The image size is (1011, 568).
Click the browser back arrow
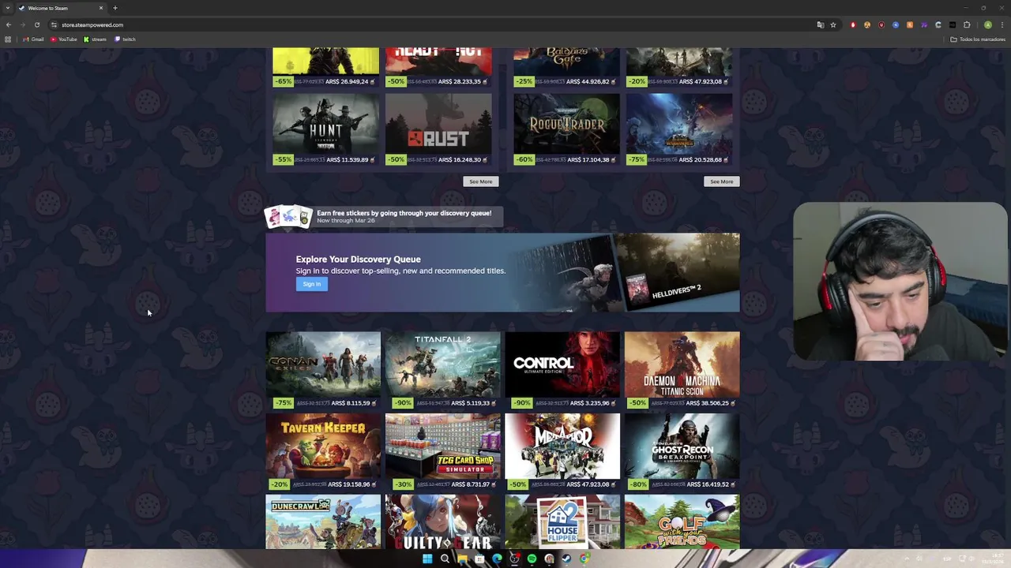[x=8, y=24]
